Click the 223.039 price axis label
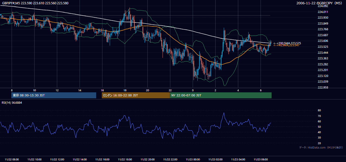Image resolution: width=346 pixels, height=162 pixels. pos(323,82)
